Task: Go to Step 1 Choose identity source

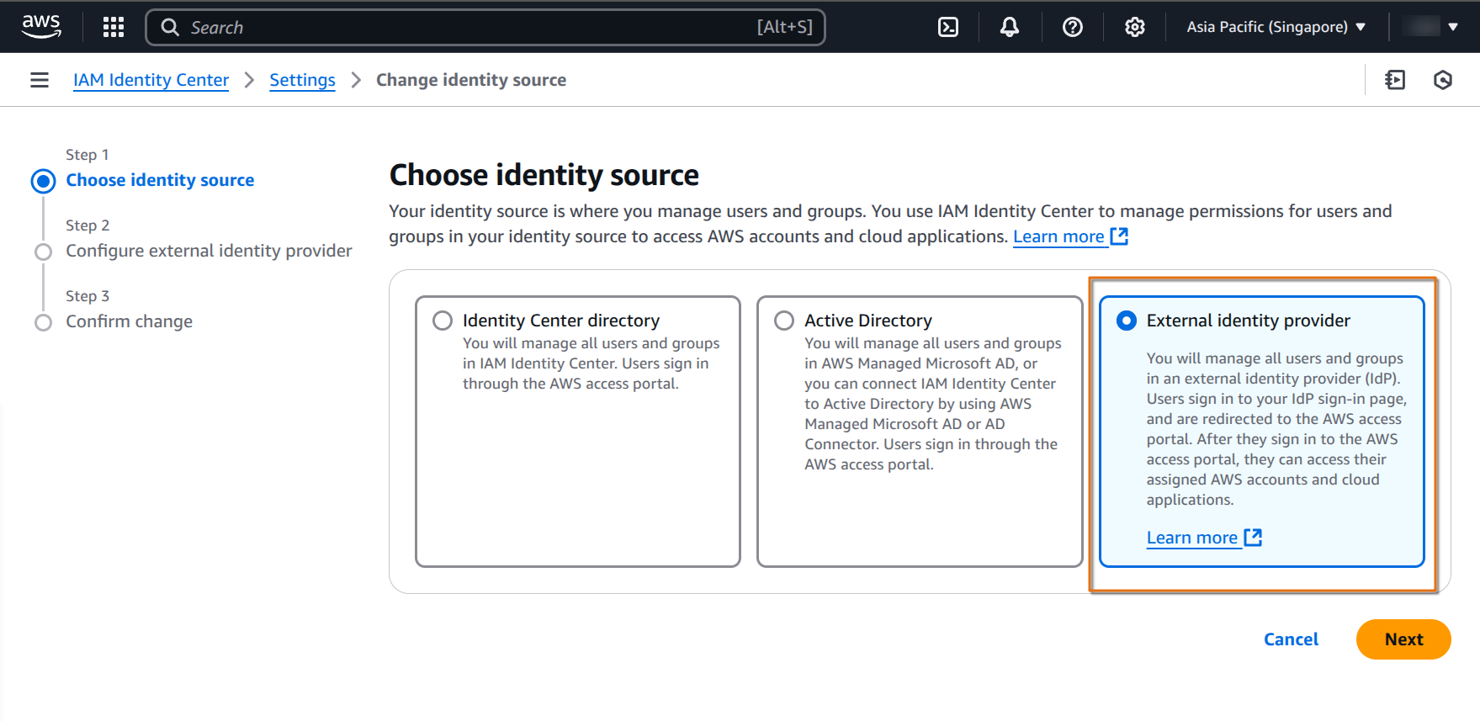Action: pyautogui.click(x=160, y=180)
